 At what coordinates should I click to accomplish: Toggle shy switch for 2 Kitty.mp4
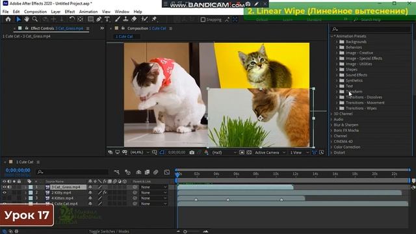pos(90,192)
